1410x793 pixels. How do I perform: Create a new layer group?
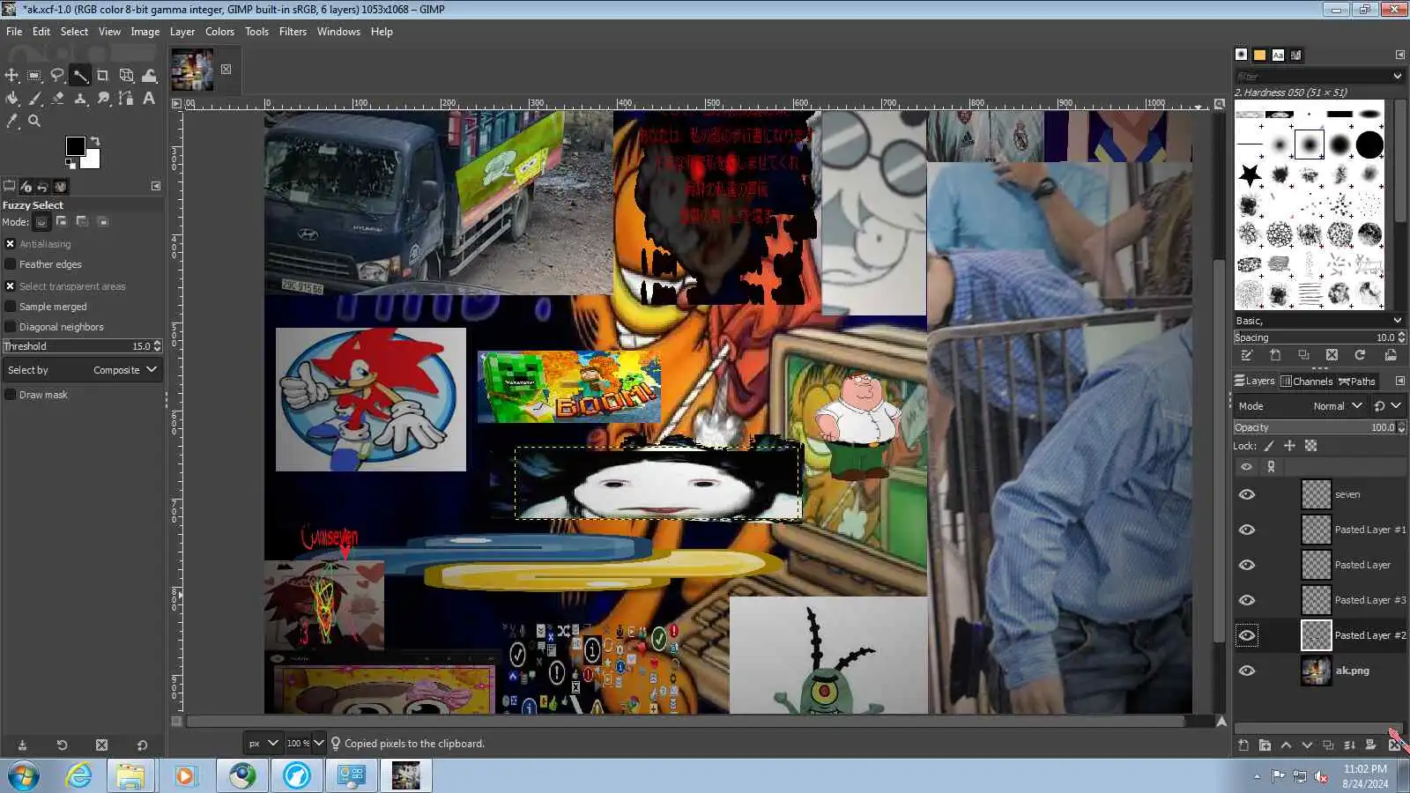1265,745
